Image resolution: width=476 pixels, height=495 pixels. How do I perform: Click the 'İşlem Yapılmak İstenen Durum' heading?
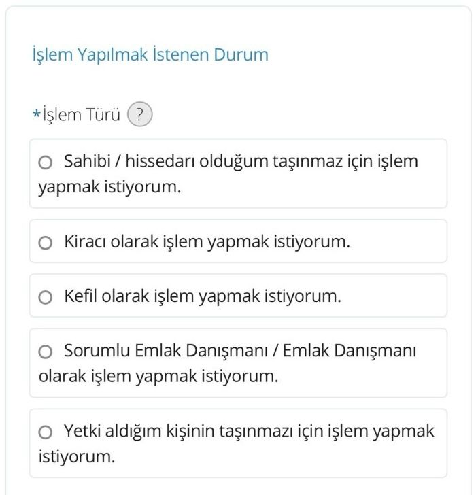(x=150, y=55)
